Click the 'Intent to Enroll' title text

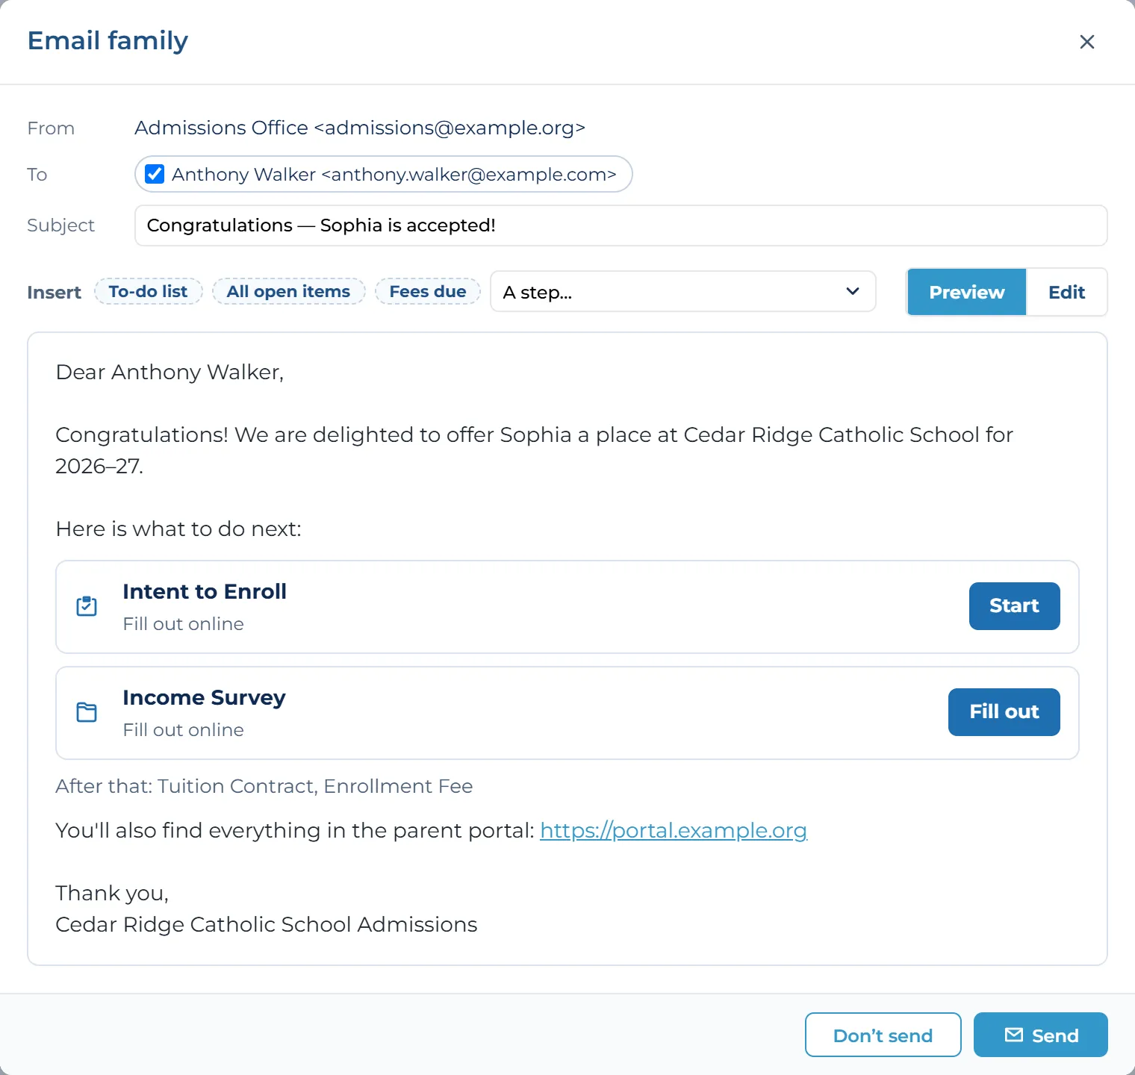[205, 591]
